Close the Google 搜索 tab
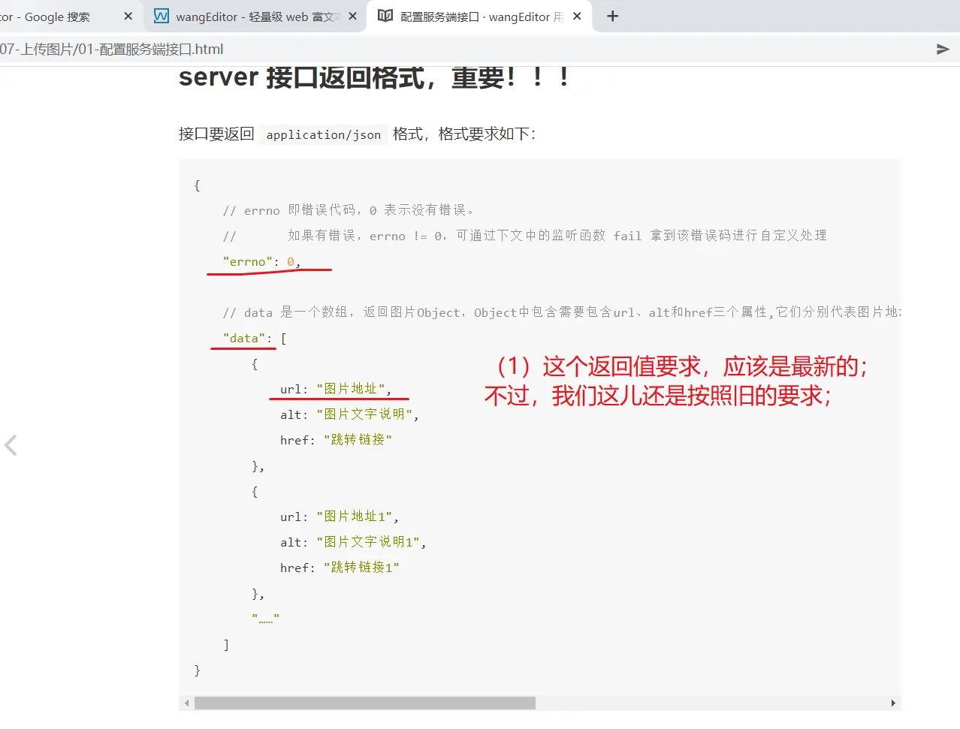The width and height of the screenshot is (960, 729). tap(128, 16)
